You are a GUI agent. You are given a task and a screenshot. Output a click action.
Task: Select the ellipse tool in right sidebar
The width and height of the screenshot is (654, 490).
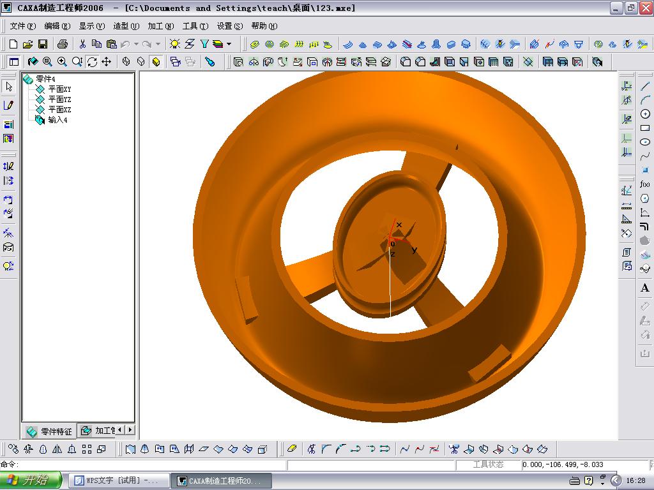pos(645,142)
